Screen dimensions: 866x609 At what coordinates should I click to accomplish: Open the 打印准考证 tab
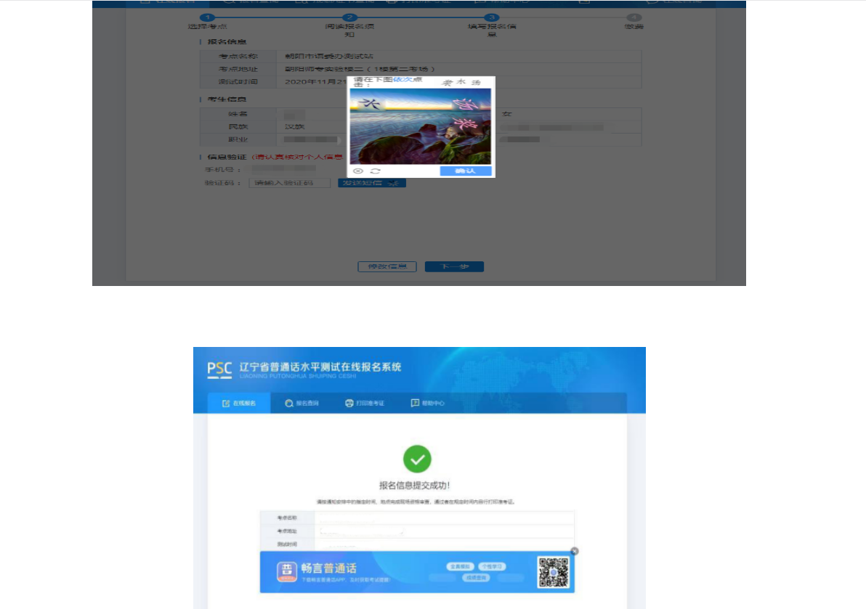365,404
